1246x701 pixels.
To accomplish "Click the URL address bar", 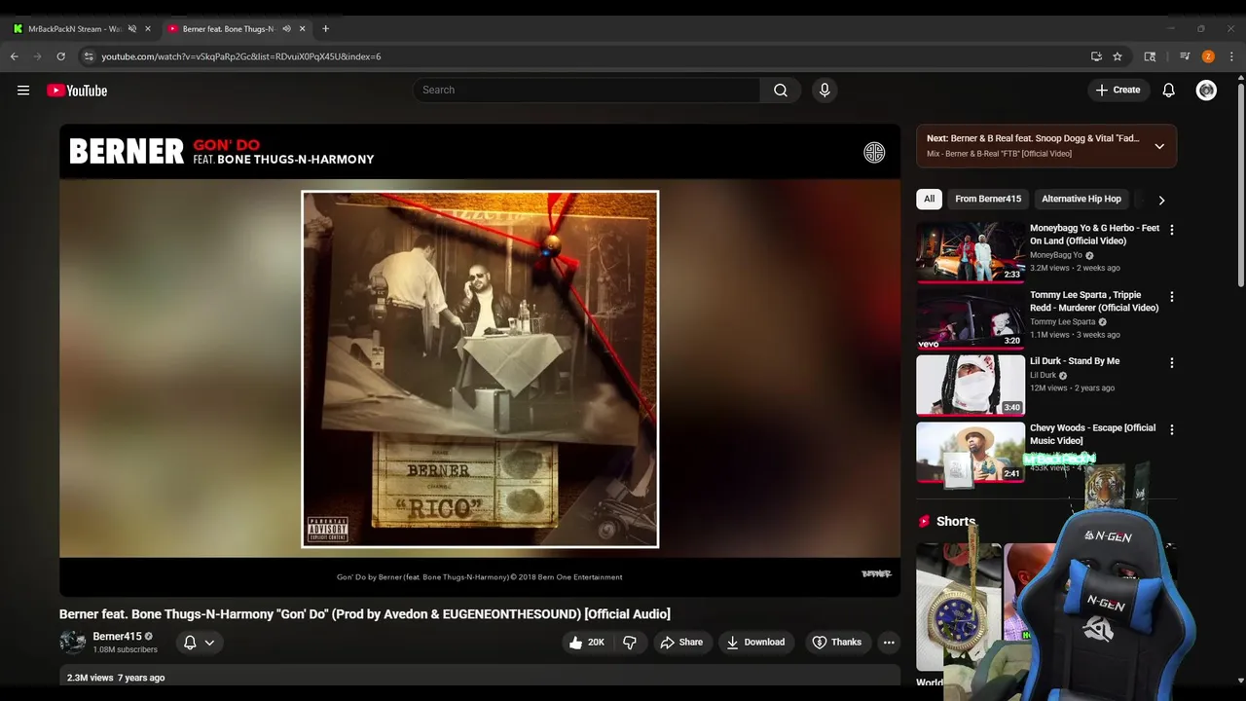I will point(584,56).
